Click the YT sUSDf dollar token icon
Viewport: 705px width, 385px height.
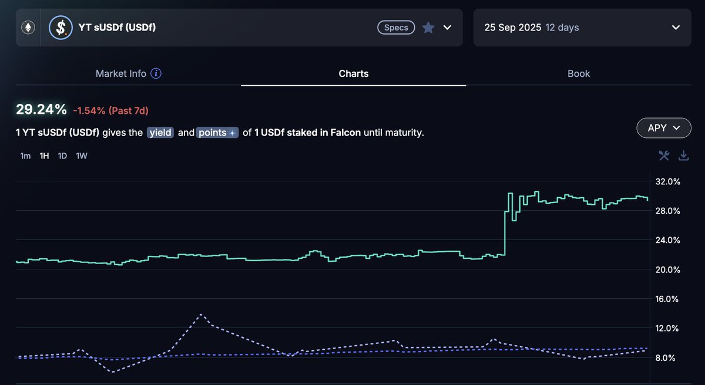(61, 27)
